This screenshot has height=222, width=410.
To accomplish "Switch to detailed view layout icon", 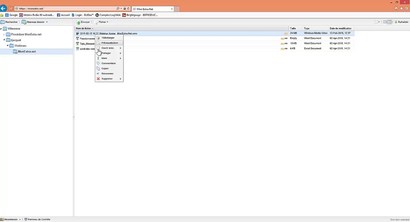I will [389, 22].
